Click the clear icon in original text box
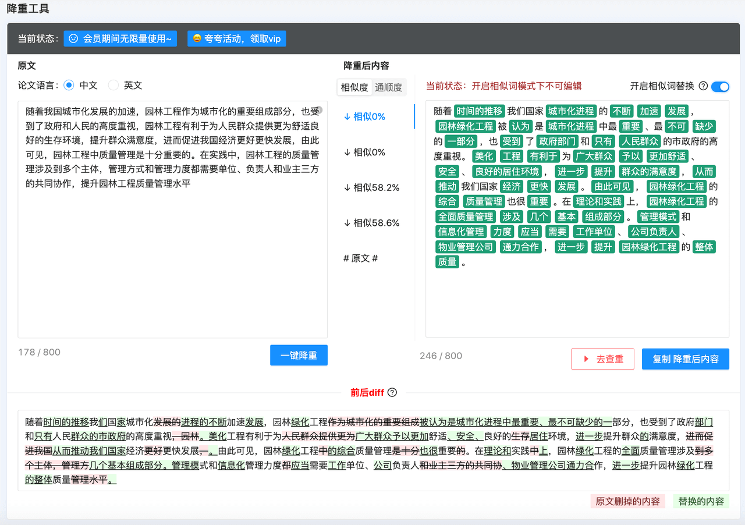 pyautogui.click(x=319, y=109)
